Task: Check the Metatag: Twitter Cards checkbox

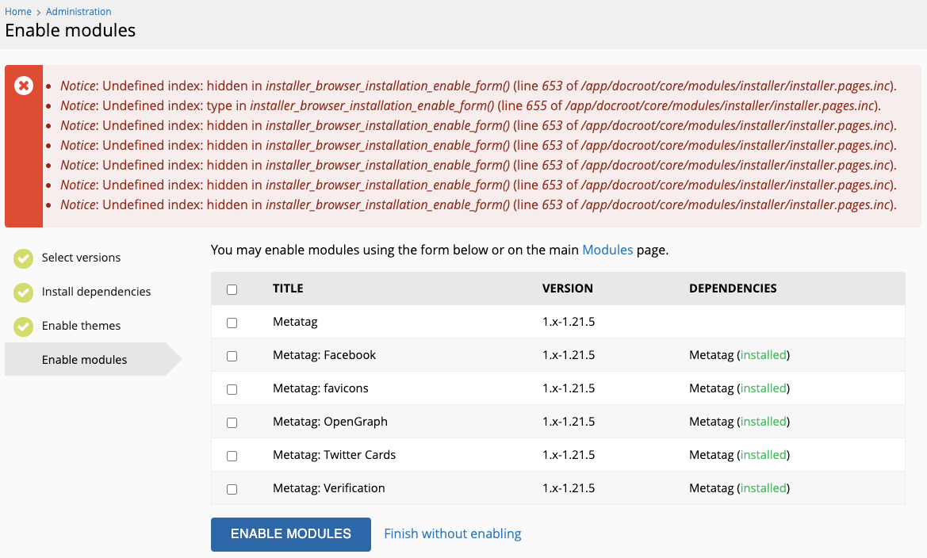Action: (232, 456)
